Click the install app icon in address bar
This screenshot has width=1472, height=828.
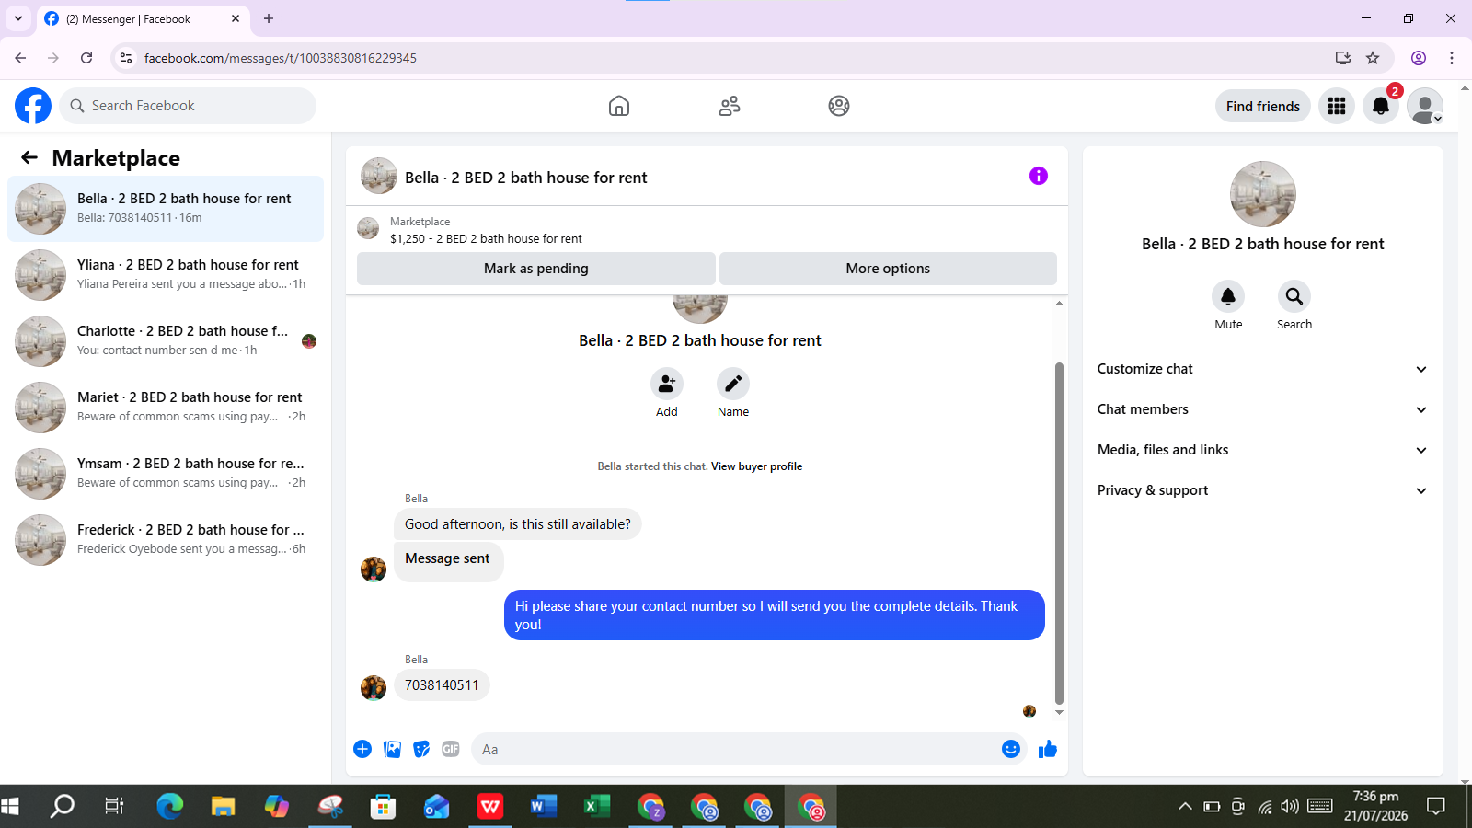pos(1343,58)
